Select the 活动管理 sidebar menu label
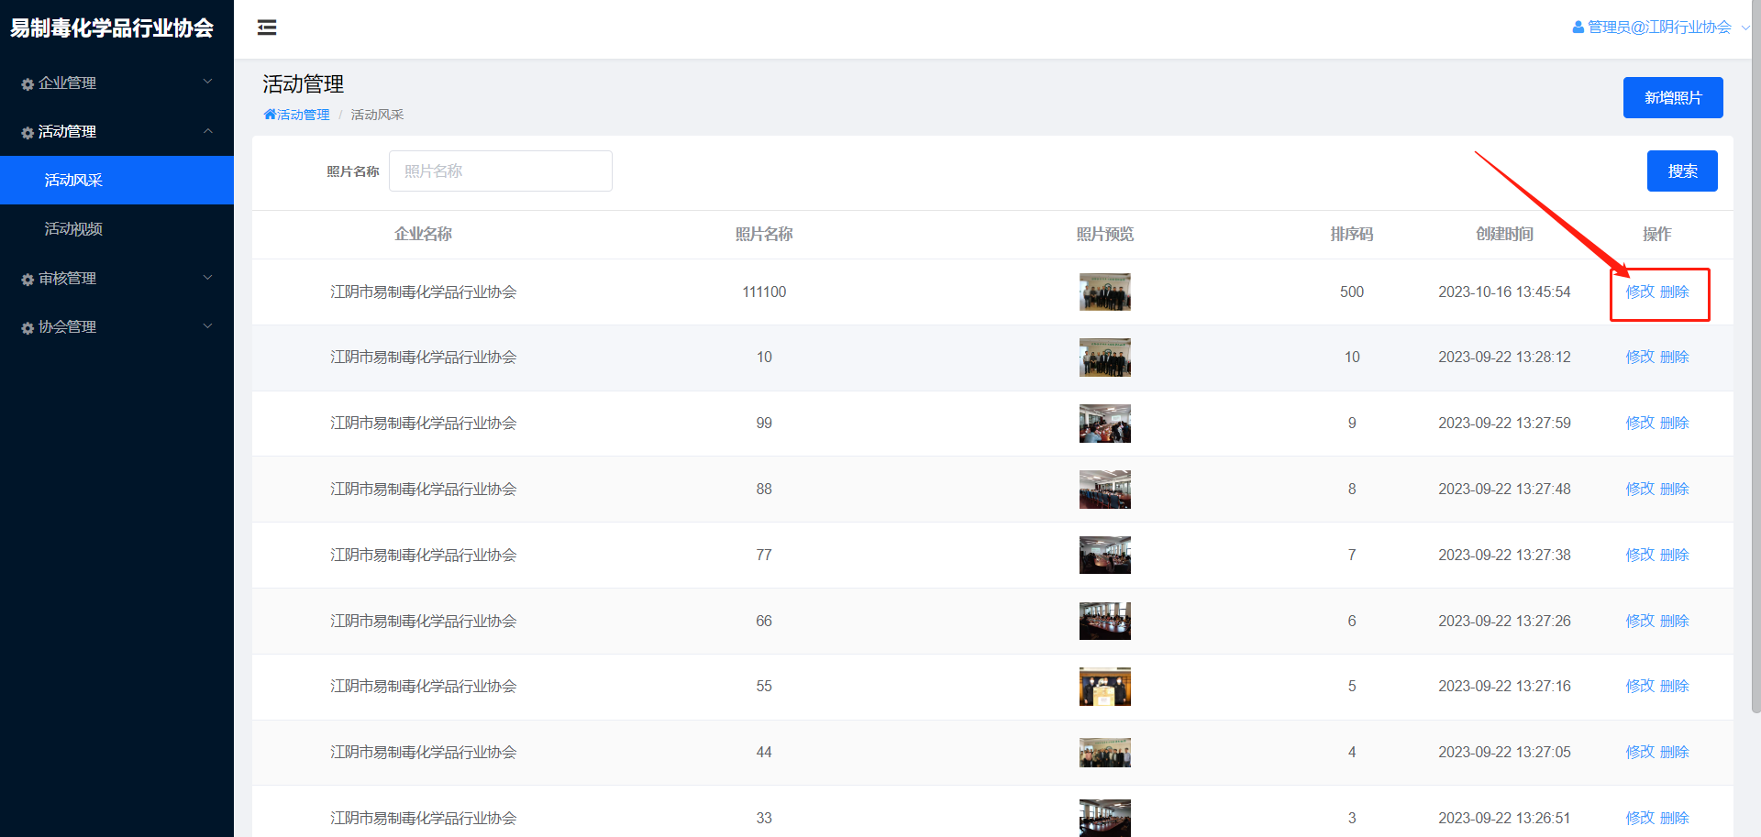This screenshot has height=837, width=1761. 67,131
